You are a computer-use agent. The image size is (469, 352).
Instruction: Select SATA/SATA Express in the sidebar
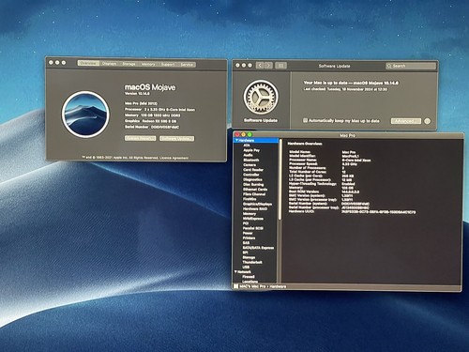point(258,248)
